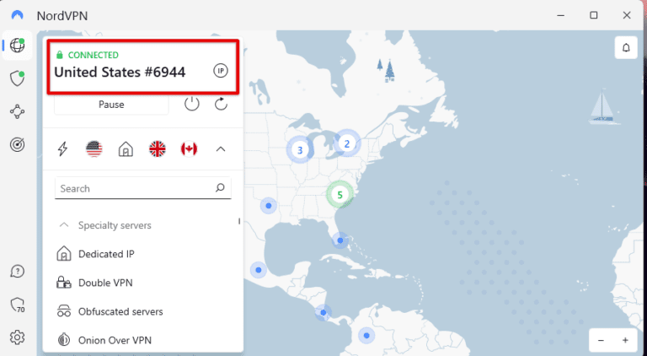Select Onion Over VPN option

115,340
